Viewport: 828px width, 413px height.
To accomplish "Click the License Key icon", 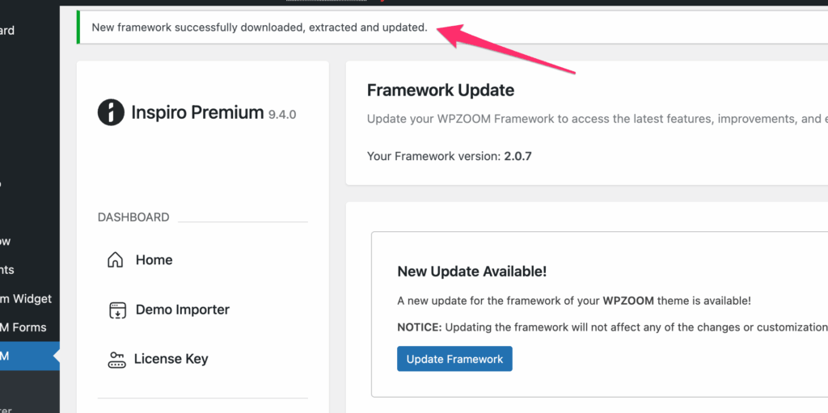I will (x=117, y=360).
